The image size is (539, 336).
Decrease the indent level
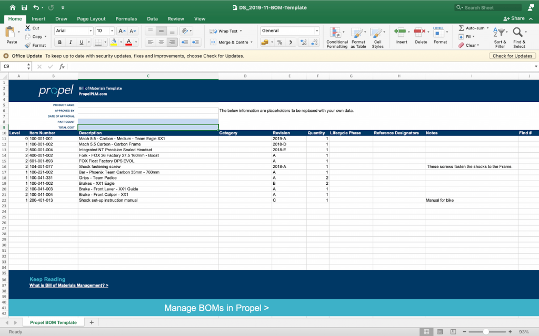tap(185, 42)
